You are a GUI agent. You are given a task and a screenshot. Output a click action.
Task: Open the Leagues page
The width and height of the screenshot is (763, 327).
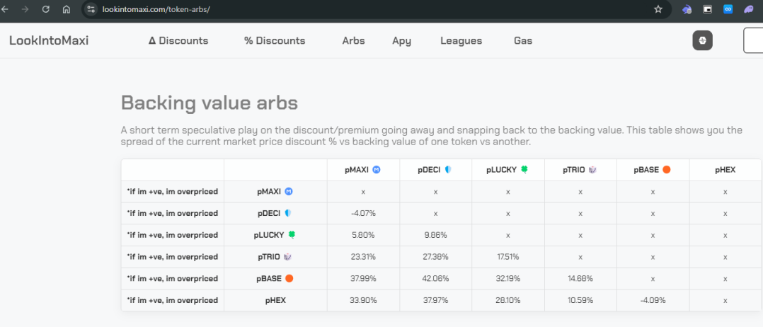click(461, 40)
